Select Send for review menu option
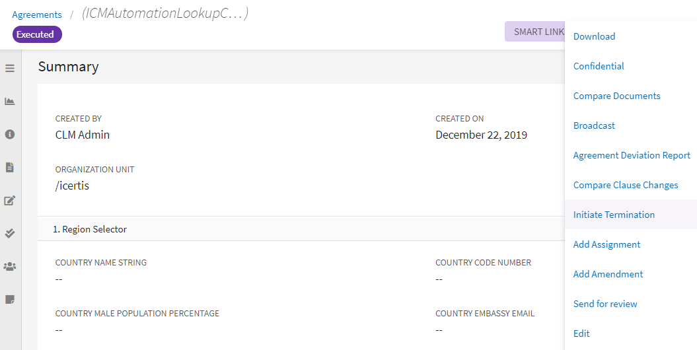Viewport: 697px width, 350px height. click(605, 304)
